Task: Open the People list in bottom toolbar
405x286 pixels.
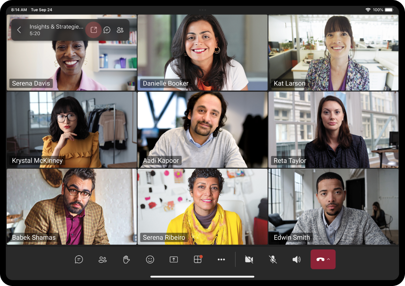Action: tap(103, 259)
